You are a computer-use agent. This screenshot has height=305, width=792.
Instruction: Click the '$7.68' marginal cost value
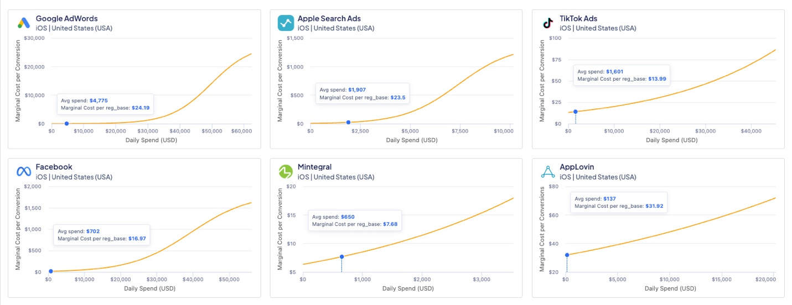pyautogui.click(x=390, y=224)
